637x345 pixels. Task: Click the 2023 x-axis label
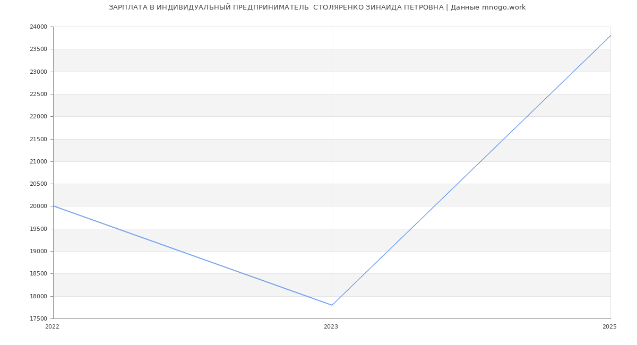click(x=331, y=327)
